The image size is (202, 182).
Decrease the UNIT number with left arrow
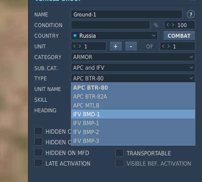pyautogui.click(x=74, y=46)
